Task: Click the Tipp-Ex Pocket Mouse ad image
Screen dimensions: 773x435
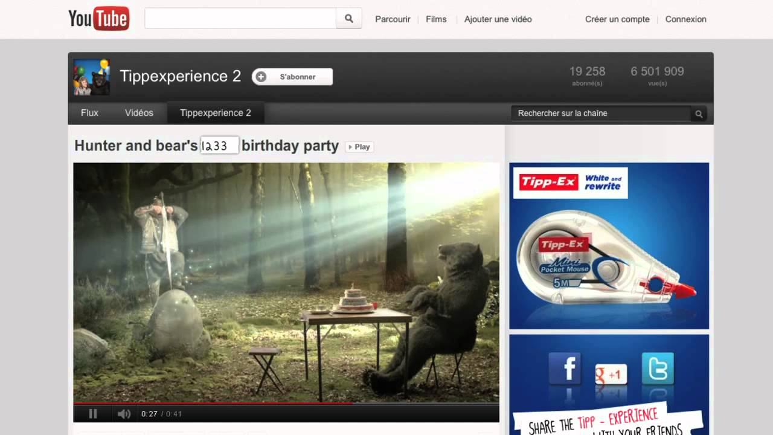Action: (609, 246)
